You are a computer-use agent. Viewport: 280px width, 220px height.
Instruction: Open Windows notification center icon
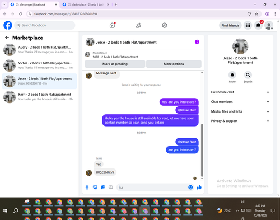click(273, 210)
